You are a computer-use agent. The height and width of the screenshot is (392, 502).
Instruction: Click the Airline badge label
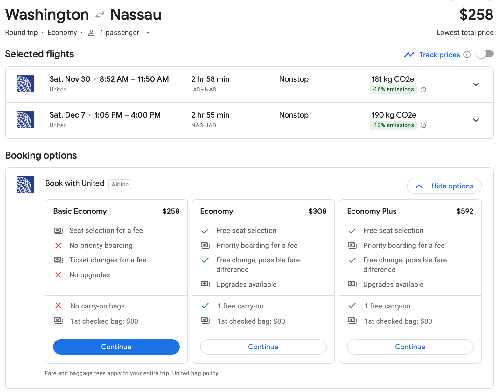tap(120, 185)
